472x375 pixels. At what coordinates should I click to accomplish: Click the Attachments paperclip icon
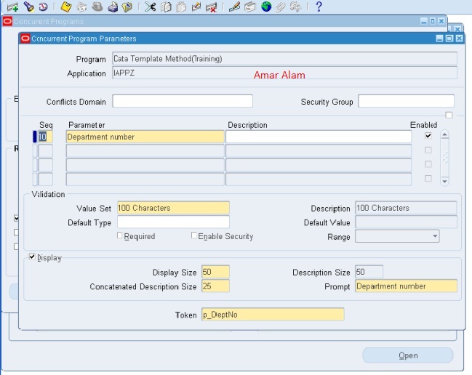[x=281, y=7]
